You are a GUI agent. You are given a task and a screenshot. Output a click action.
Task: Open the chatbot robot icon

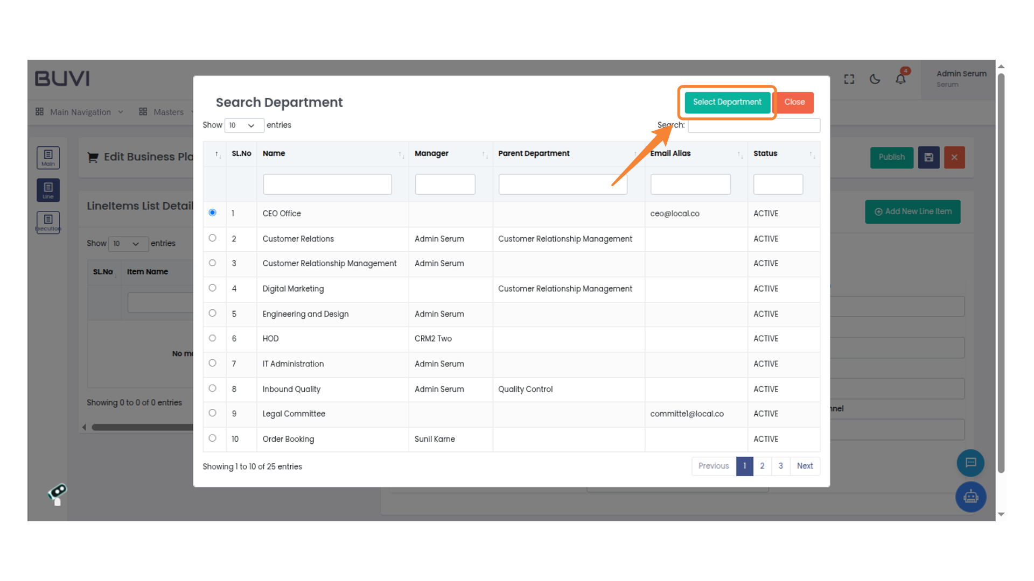coord(970,497)
